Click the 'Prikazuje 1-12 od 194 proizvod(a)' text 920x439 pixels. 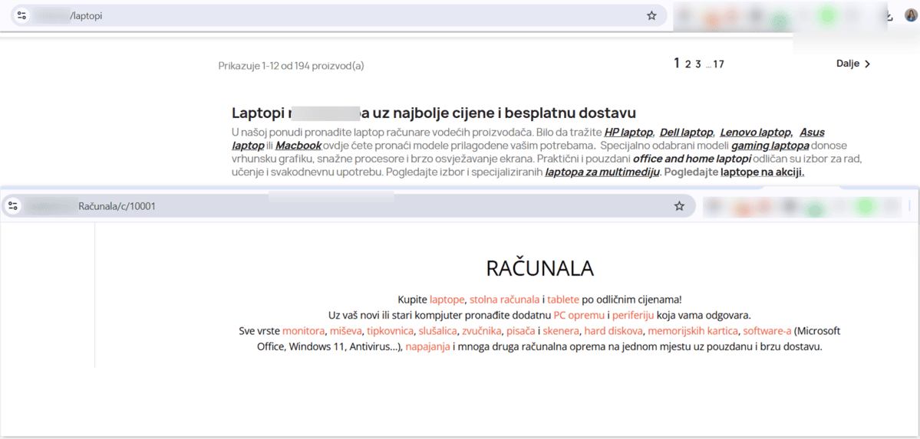pos(291,66)
